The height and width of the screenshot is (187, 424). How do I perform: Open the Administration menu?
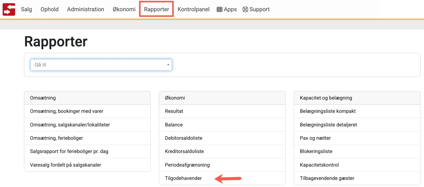point(86,9)
